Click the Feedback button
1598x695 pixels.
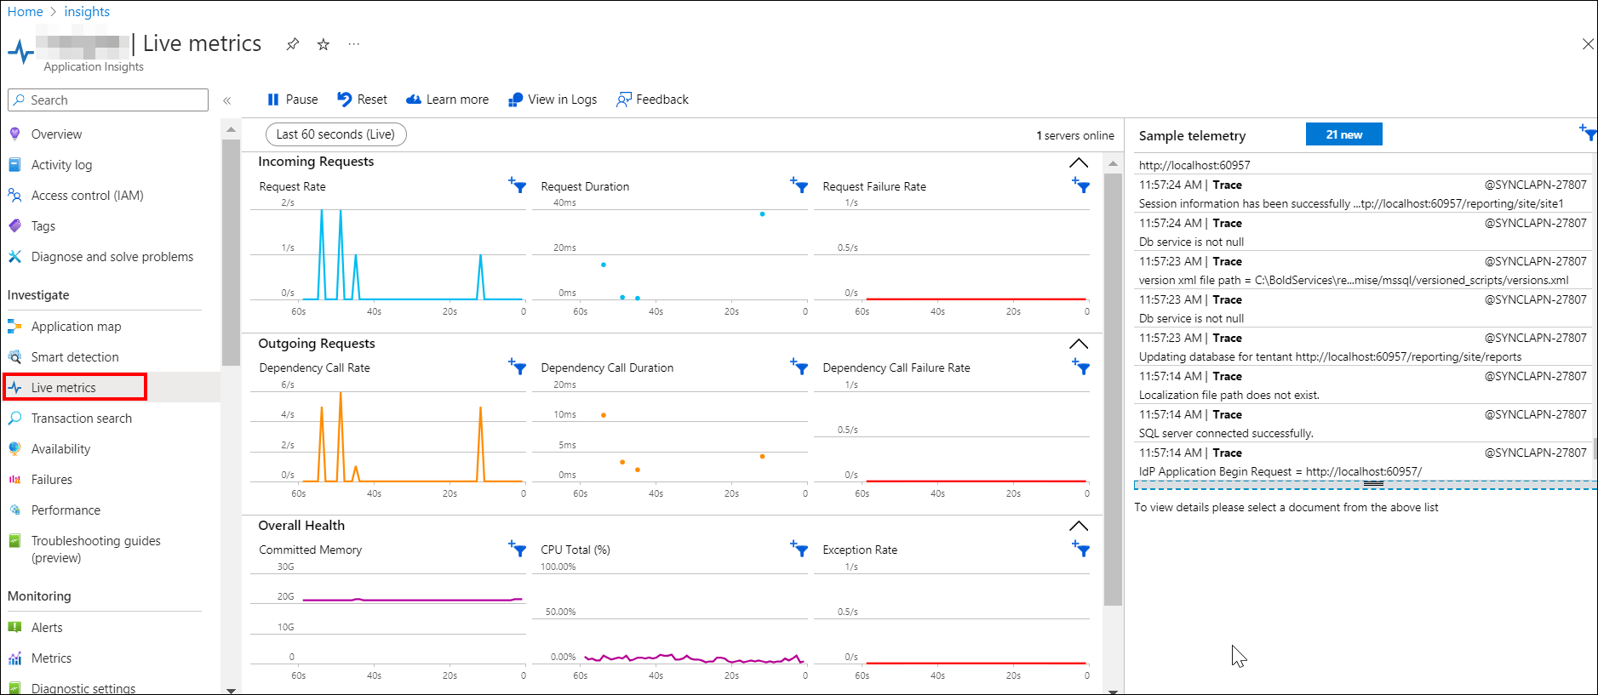pos(652,100)
